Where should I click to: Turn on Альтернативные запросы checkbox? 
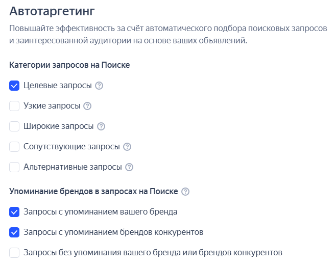[x=14, y=167]
